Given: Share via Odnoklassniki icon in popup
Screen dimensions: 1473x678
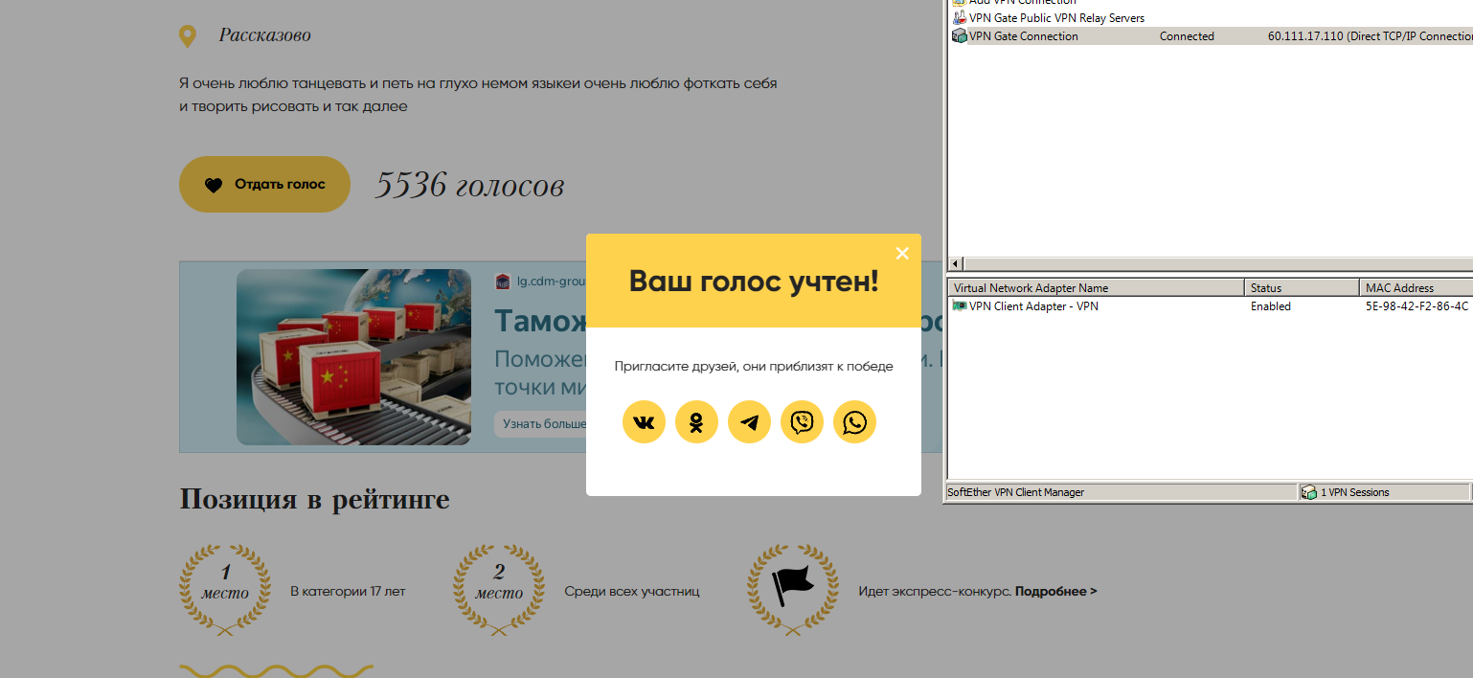Looking at the screenshot, I should (x=696, y=422).
